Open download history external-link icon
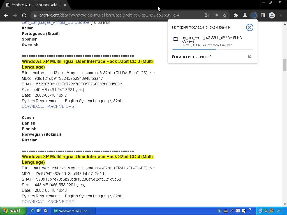The width and height of the screenshot is (287, 215). (249, 56)
